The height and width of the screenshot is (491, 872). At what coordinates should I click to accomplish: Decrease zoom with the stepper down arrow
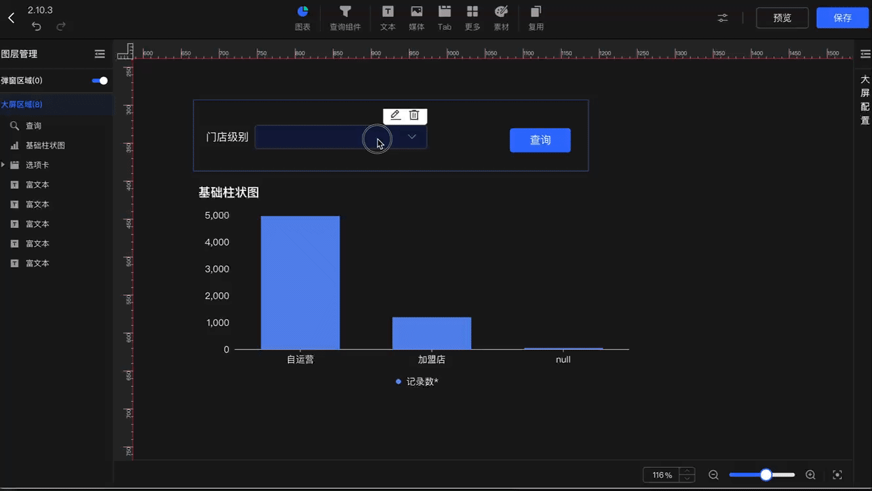click(x=687, y=479)
